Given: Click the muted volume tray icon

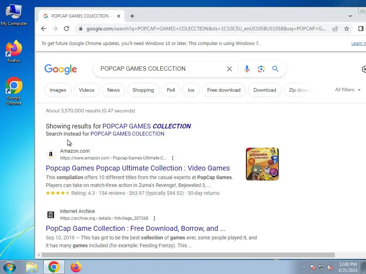Looking at the screenshot, I should point(330,267).
